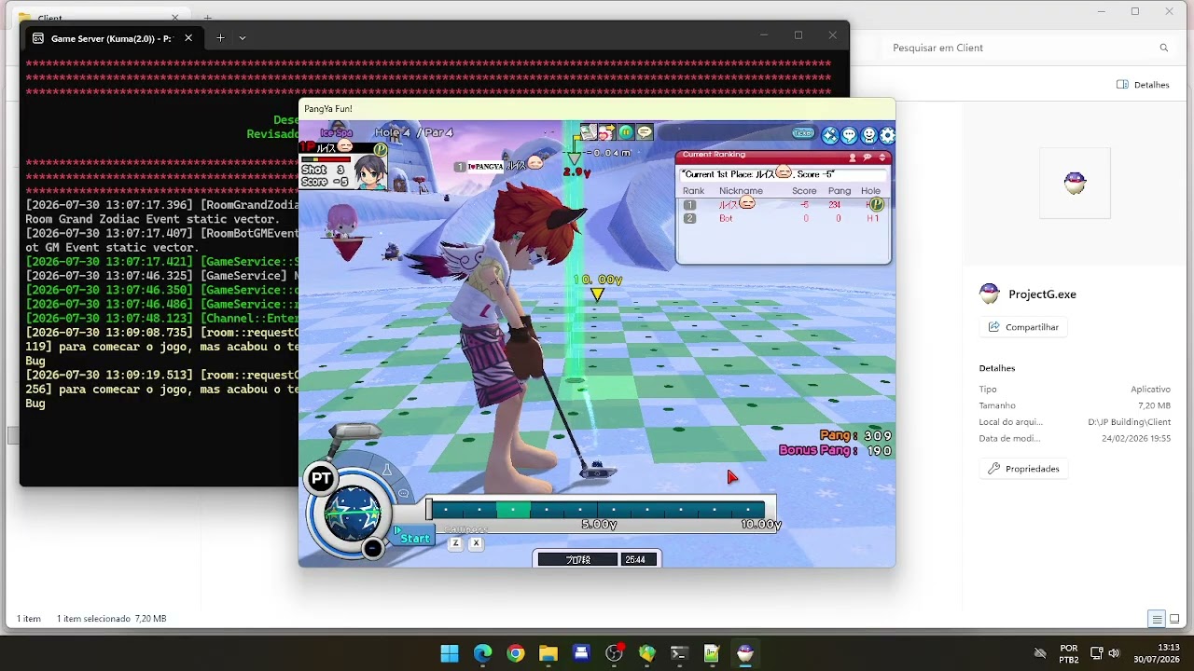The width and height of the screenshot is (1194, 671).
Task: Click the chat icon in Current Ranking header
Action: (867, 157)
